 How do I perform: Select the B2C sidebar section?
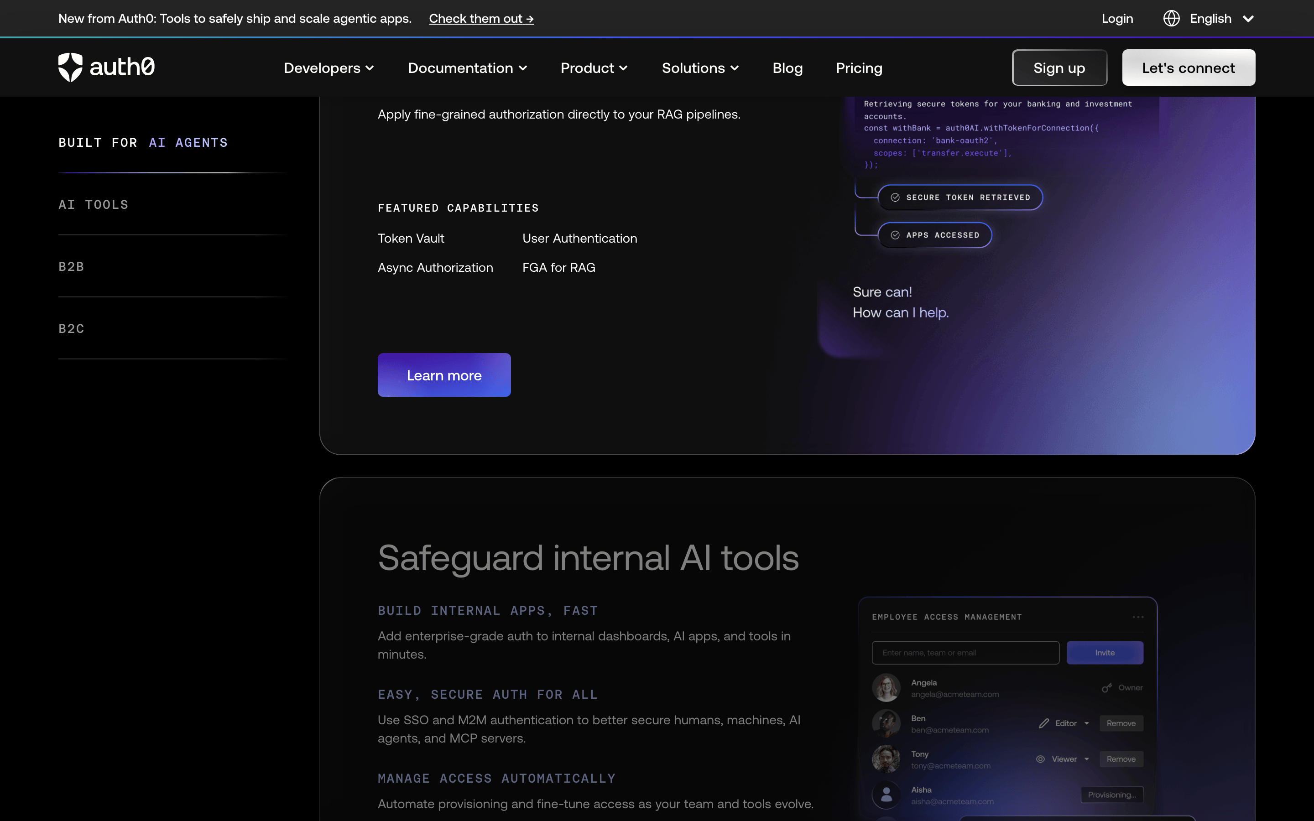[71, 328]
